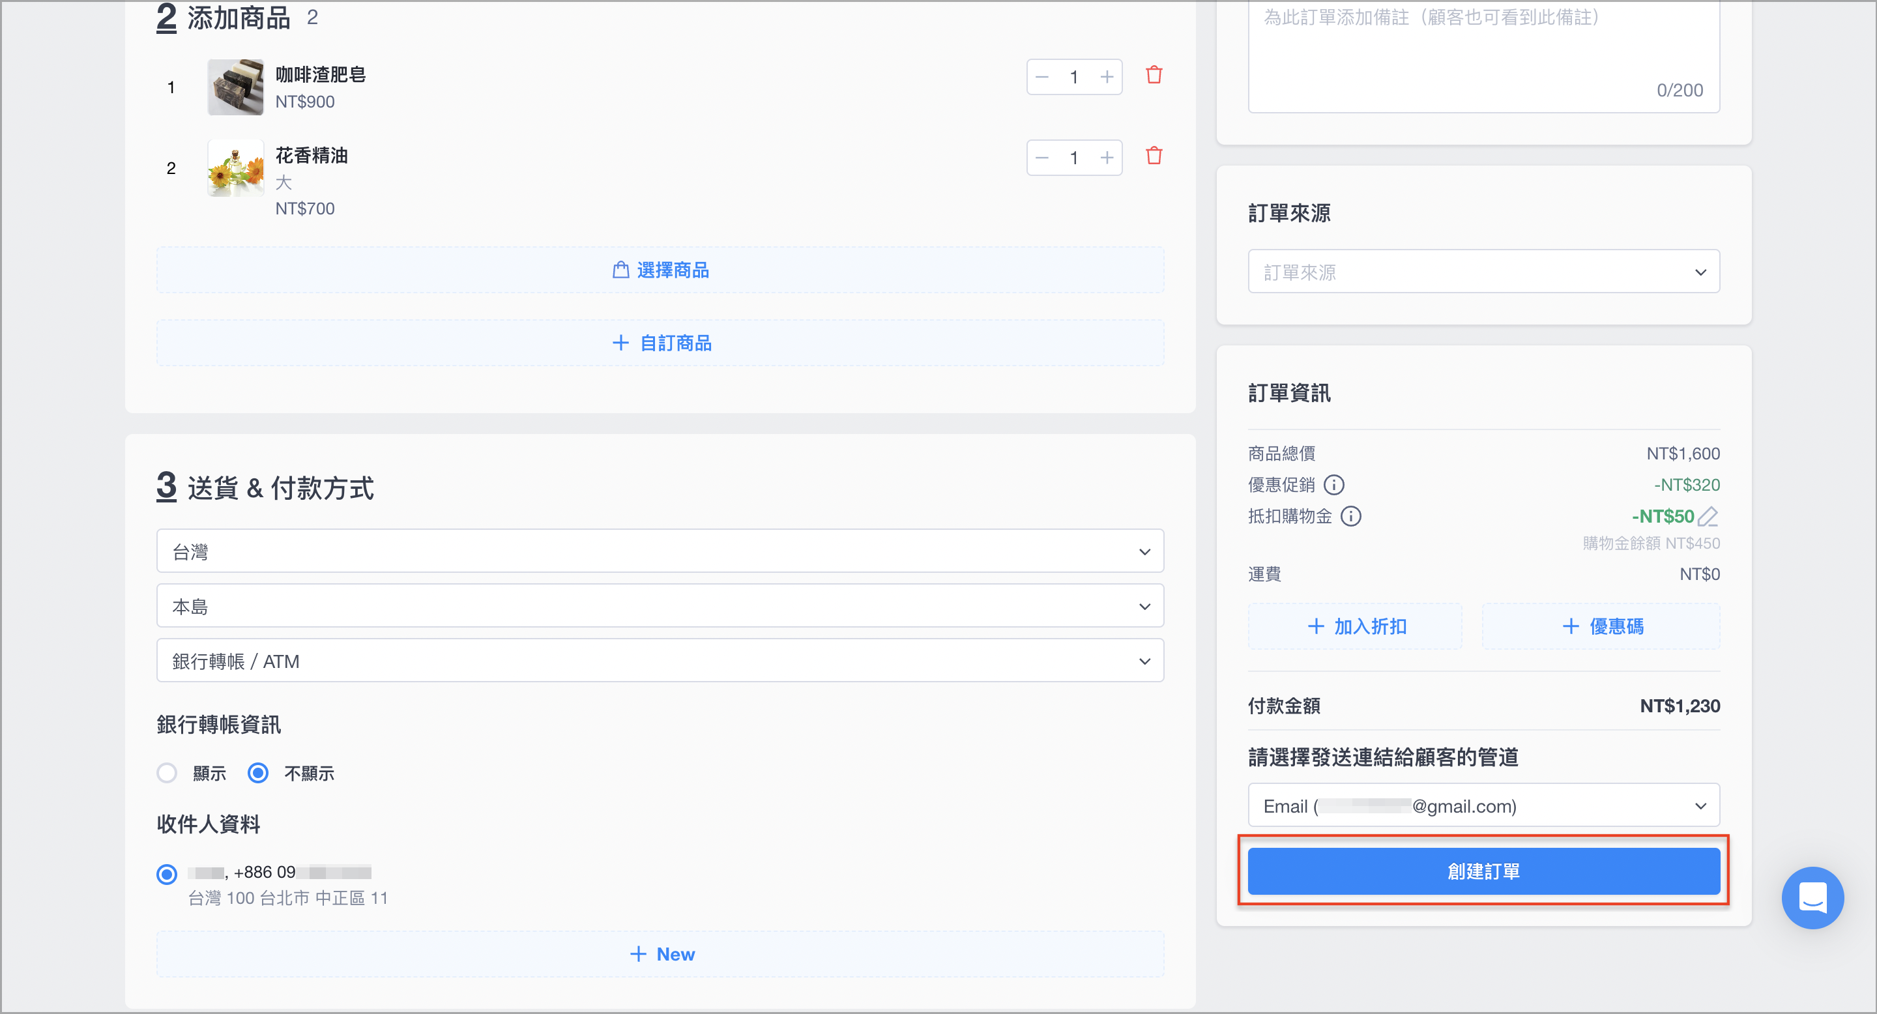Delete the 咖啡渣肥皂 item with trash icon

[1154, 76]
